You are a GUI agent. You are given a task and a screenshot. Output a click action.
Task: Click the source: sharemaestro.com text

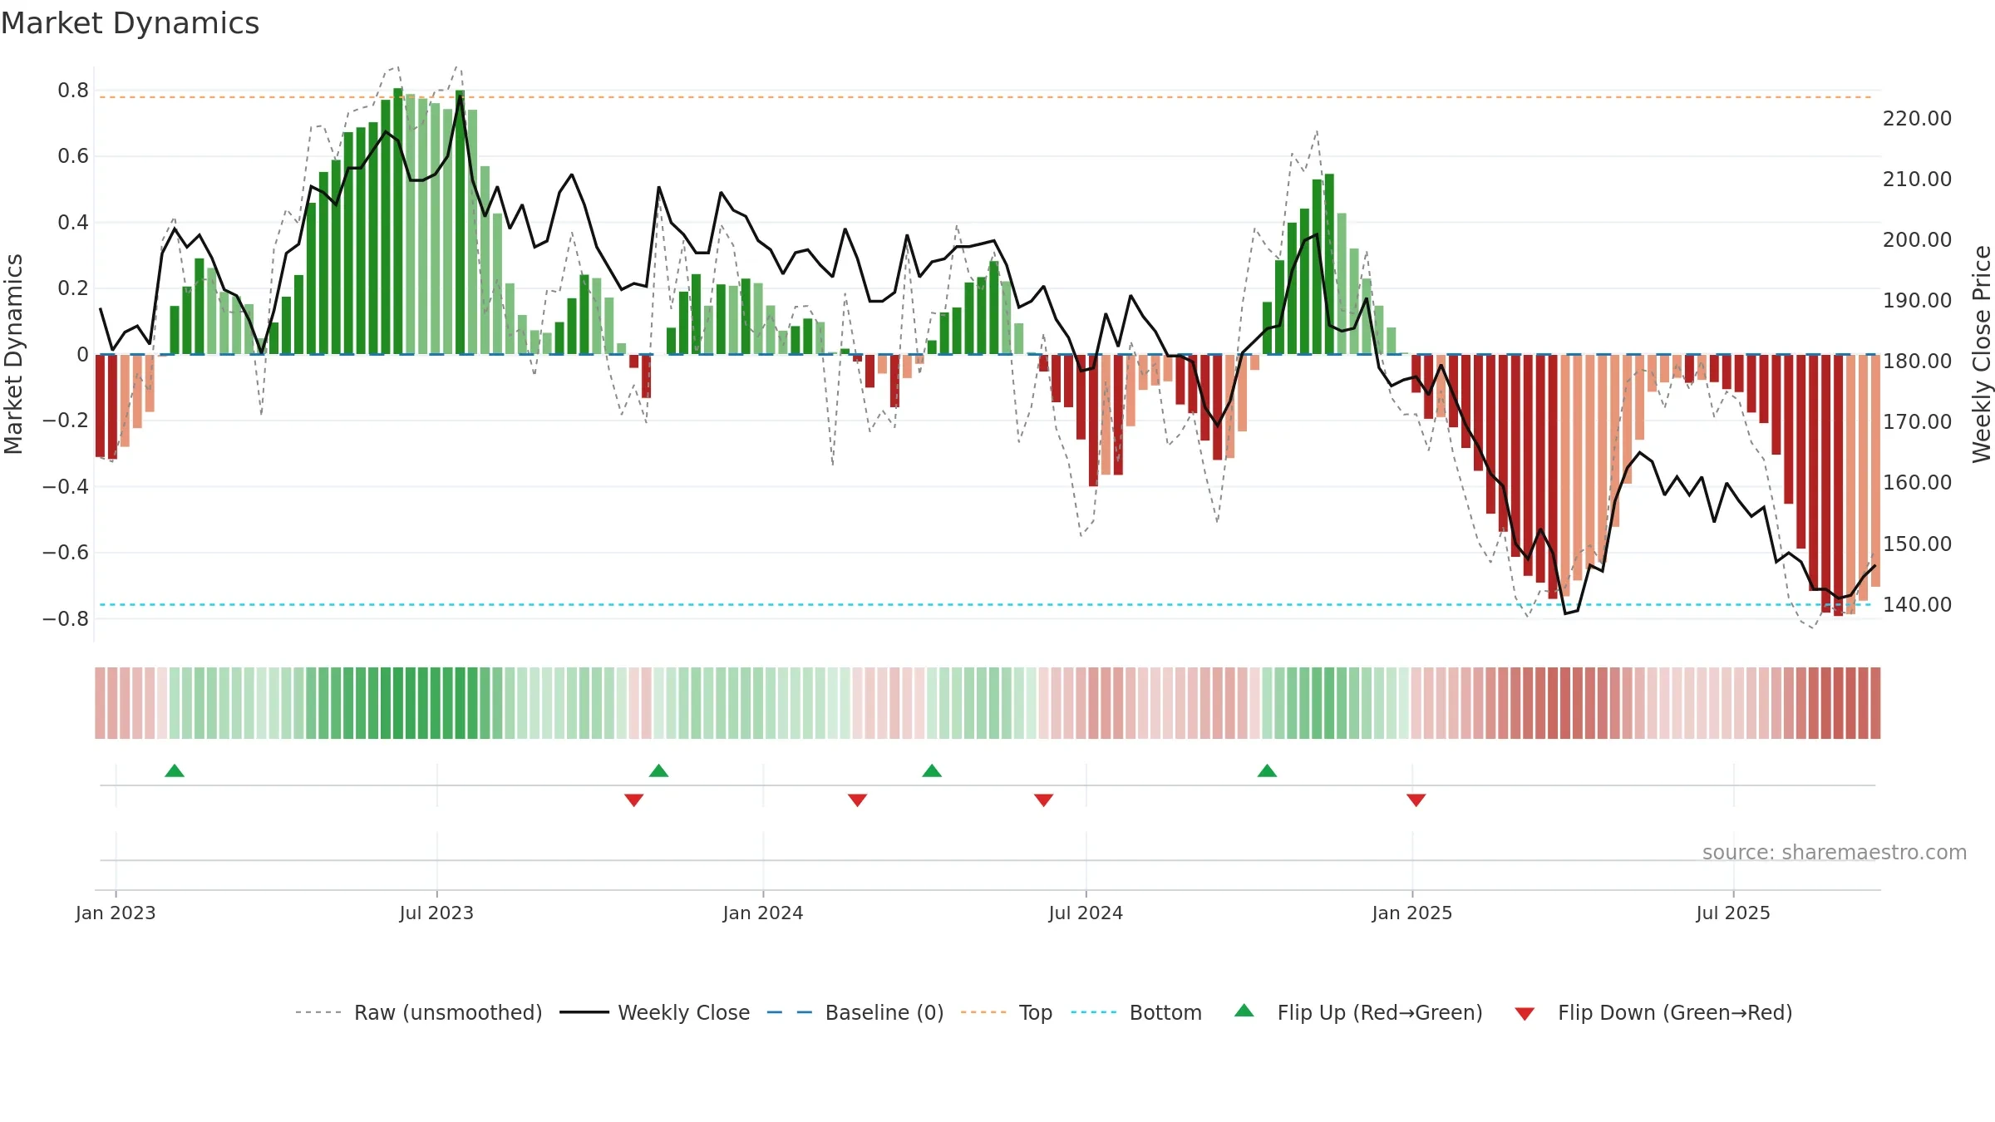(x=1835, y=852)
